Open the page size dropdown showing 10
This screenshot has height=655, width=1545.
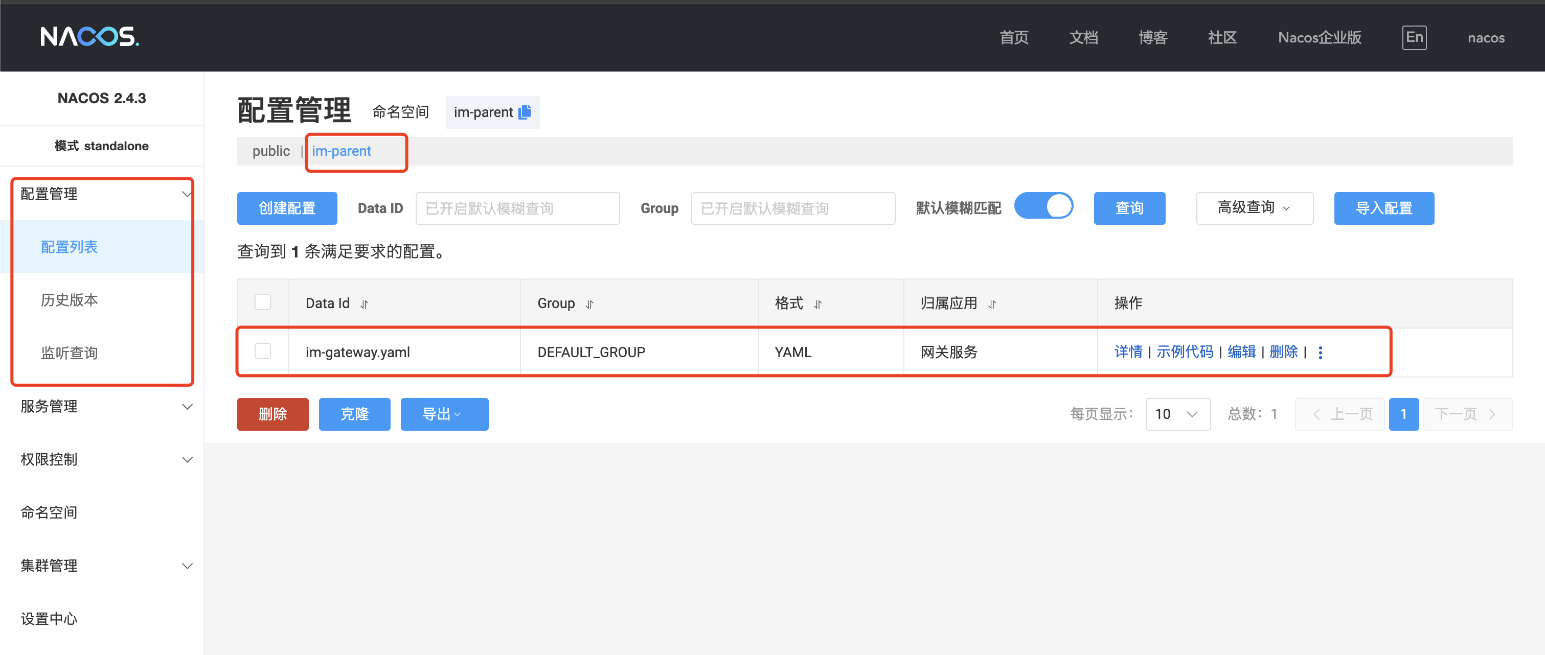[1178, 414]
